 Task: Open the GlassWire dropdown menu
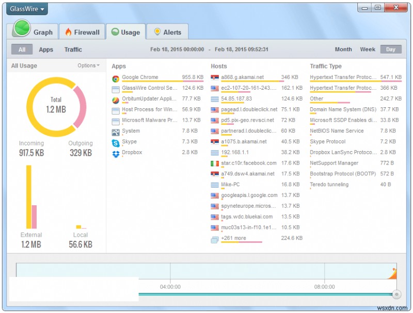[27, 9]
